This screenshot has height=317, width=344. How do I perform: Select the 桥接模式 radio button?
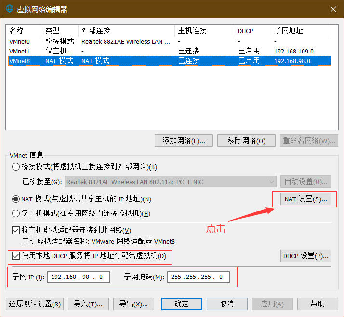click(x=16, y=167)
